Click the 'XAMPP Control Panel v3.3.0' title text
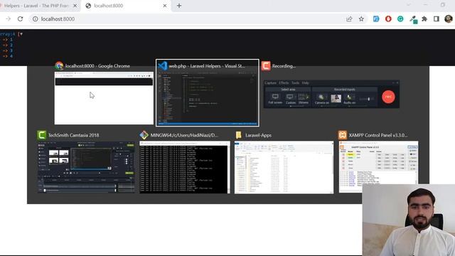Image resolution: width=455 pixels, height=256 pixels. pyautogui.click(x=378, y=135)
